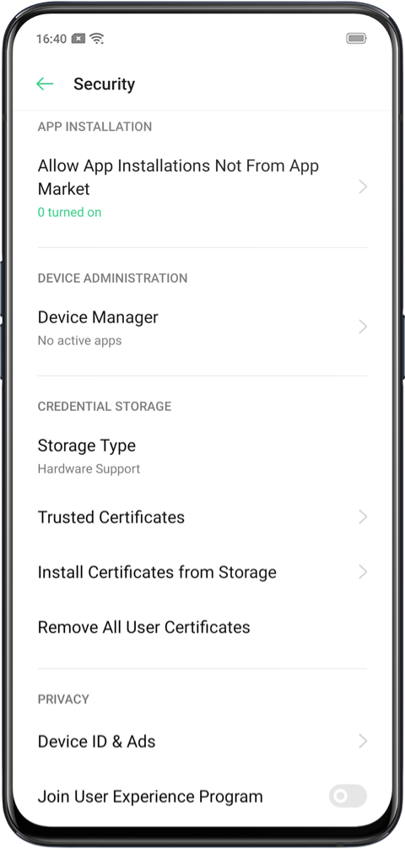The image size is (405, 849).
Task: Tap the Wi-Fi status icon
Action: click(x=97, y=39)
